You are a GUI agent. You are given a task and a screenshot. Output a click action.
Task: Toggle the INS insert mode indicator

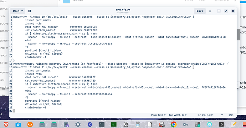click(231, 115)
